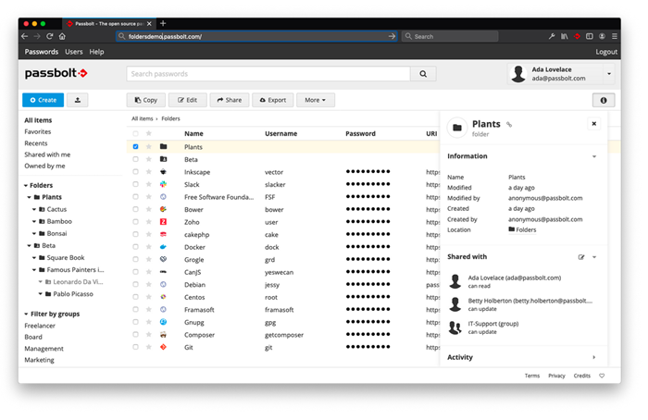Select the Pablo Picasso folder in tree

pyautogui.click(x=73, y=293)
